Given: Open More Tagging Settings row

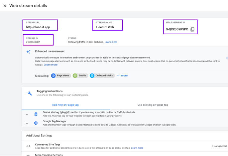Looking at the screenshot, I should click(x=125, y=154).
